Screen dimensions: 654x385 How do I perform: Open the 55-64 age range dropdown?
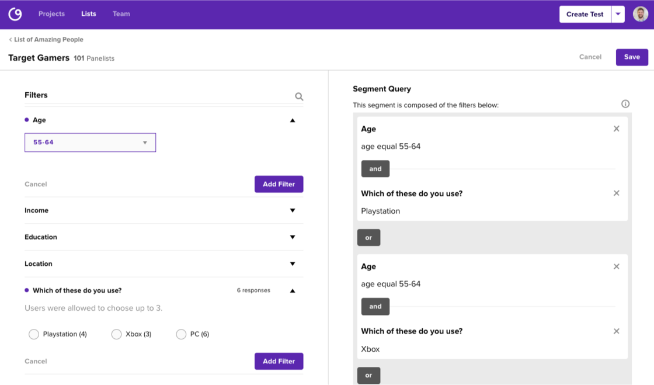pyautogui.click(x=90, y=143)
